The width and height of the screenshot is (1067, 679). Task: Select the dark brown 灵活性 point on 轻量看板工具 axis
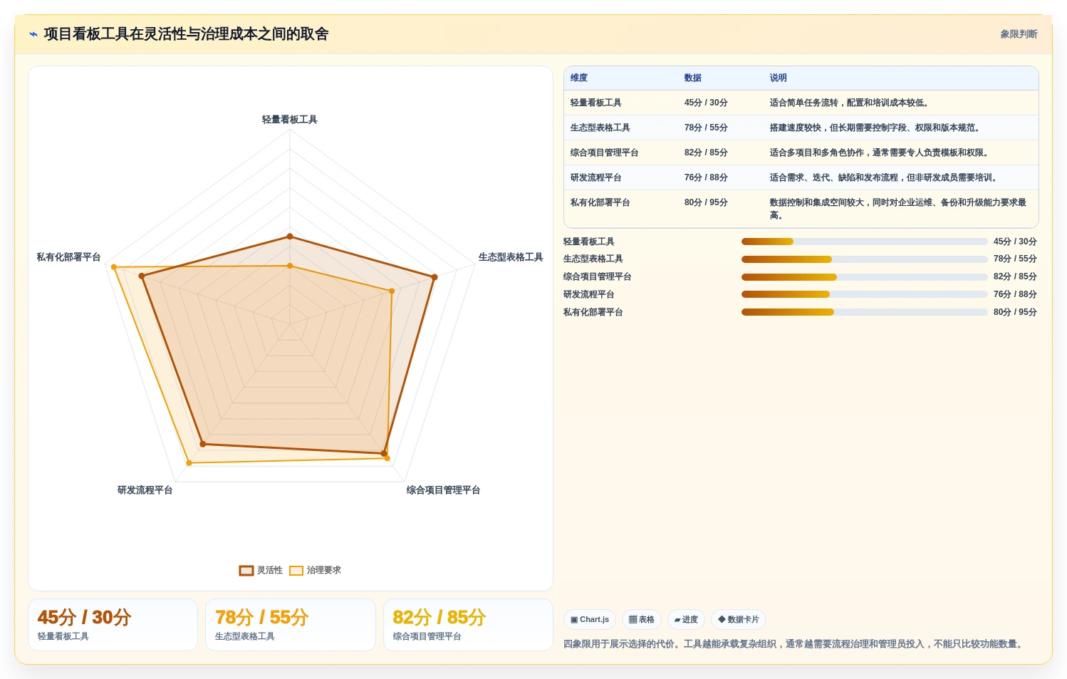pos(290,236)
